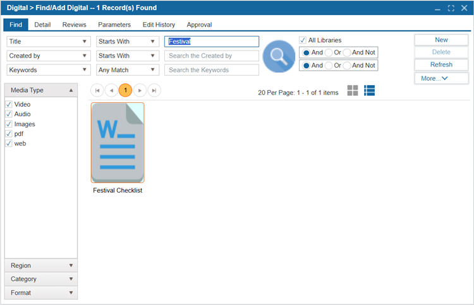The width and height of the screenshot is (474, 305).
Task: Uncheck the Video media type
Action: (9, 104)
